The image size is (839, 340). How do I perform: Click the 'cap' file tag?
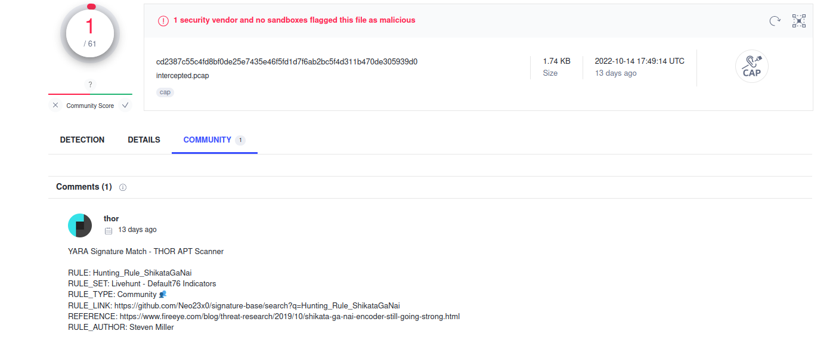(165, 92)
